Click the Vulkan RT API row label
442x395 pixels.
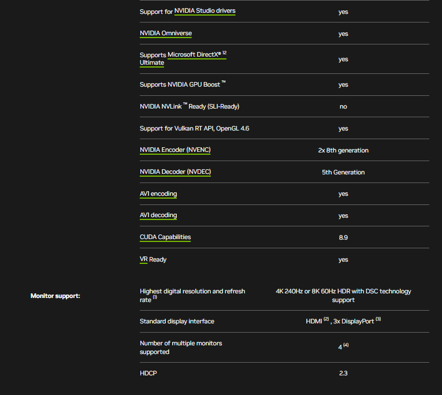[x=194, y=128]
